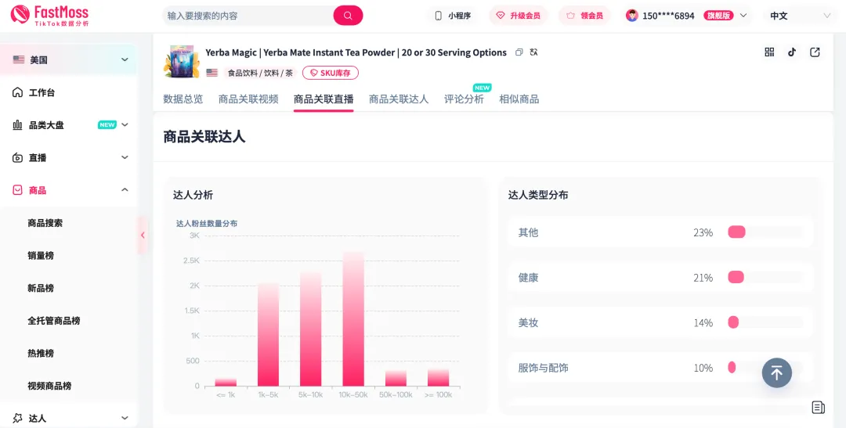Click the NEW badge on 品类大盘

107,124
